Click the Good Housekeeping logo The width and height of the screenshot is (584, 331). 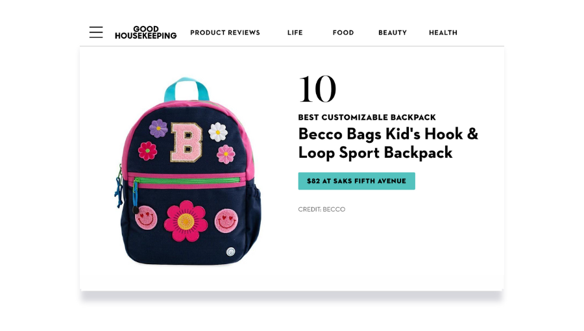(145, 32)
